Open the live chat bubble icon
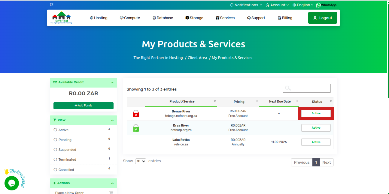Screen dimensions: 389x194 point(12,183)
